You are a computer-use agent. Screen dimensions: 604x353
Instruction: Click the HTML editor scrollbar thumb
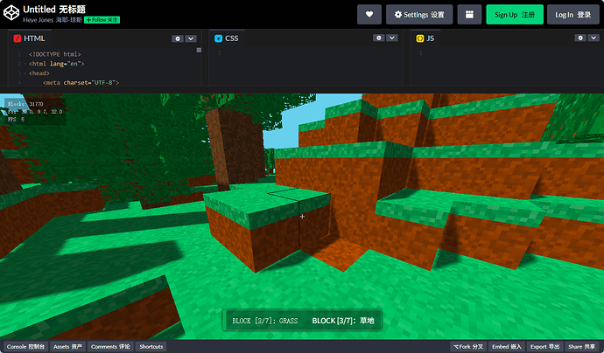click(x=199, y=50)
